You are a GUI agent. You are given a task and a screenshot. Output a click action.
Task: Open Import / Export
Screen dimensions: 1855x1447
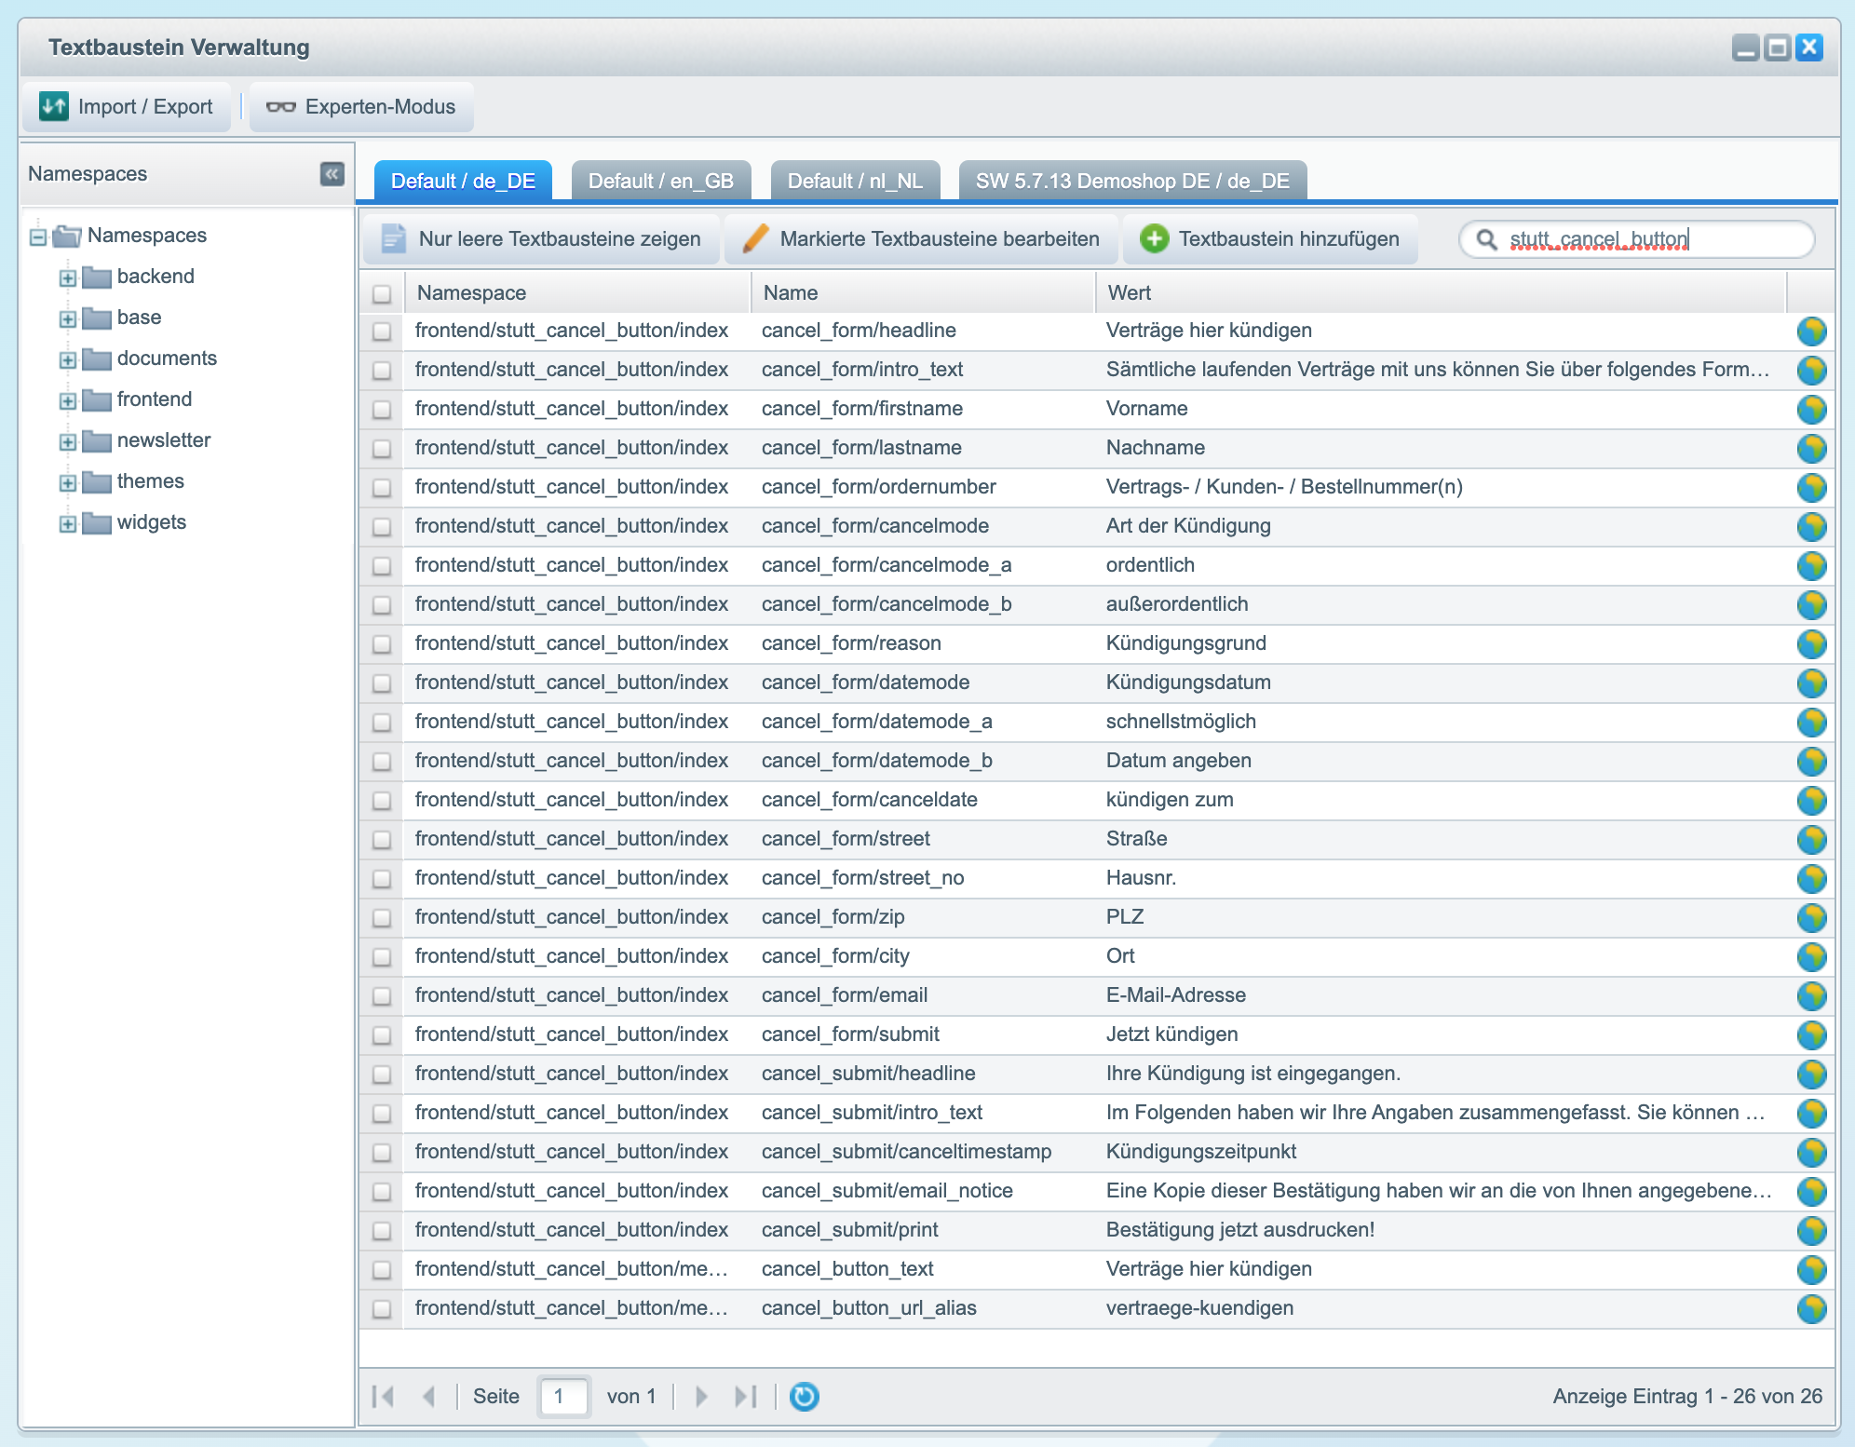[x=127, y=107]
